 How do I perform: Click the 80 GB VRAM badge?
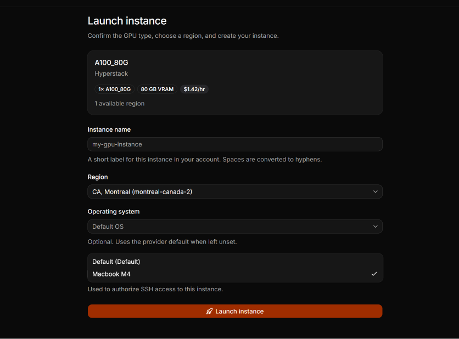point(157,89)
